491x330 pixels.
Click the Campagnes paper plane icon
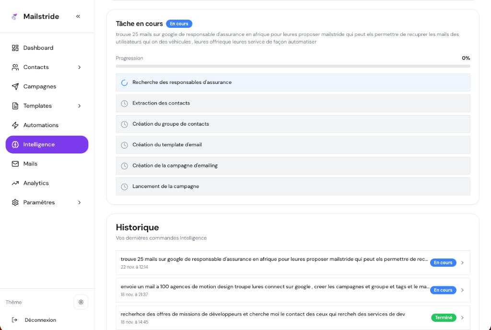point(15,87)
